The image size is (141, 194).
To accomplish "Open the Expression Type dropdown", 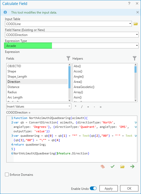I will (x=137, y=46).
